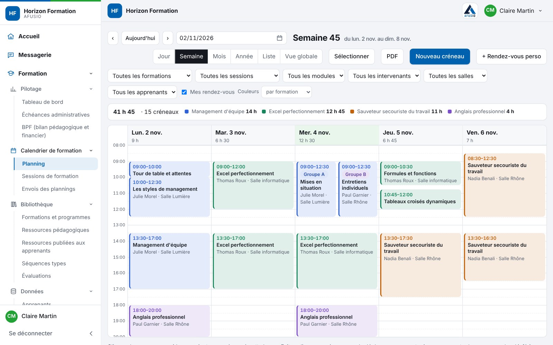Image resolution: width=553 pixels, height=345 pixels.
Task: Select the Semaine view tab
Action: tap(191, 57)
